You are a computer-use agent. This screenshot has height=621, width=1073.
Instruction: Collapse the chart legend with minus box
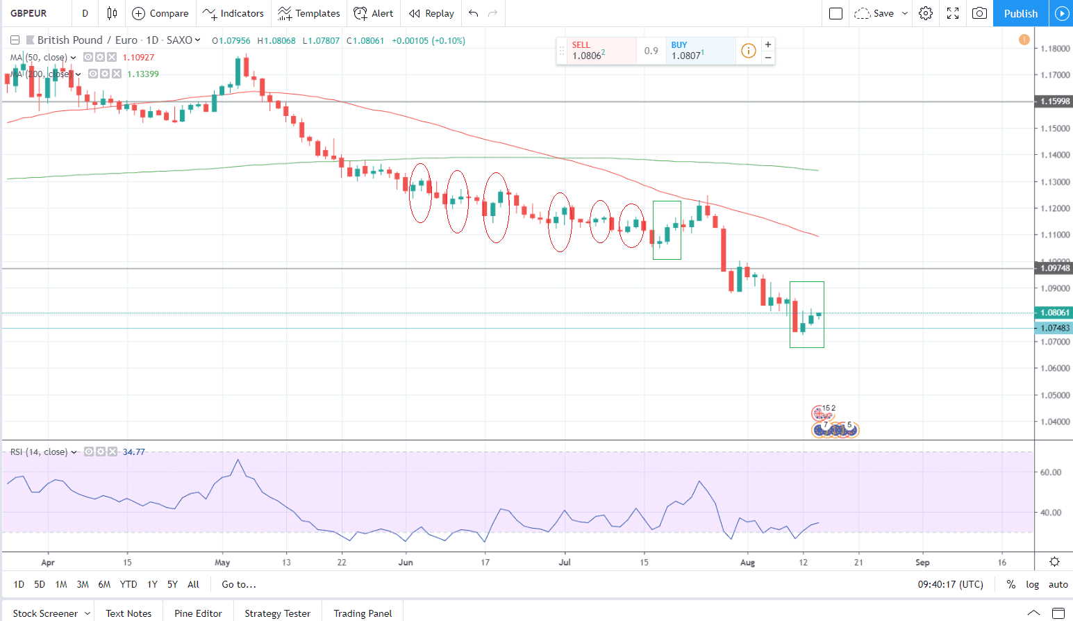pyautogui.click(x=15, y=40)
